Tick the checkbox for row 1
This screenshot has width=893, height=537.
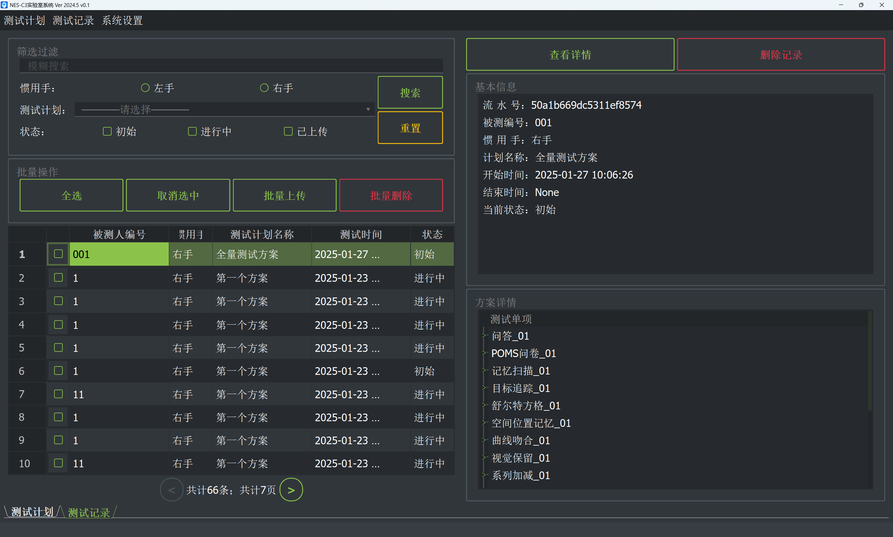[x=58, y=254]
